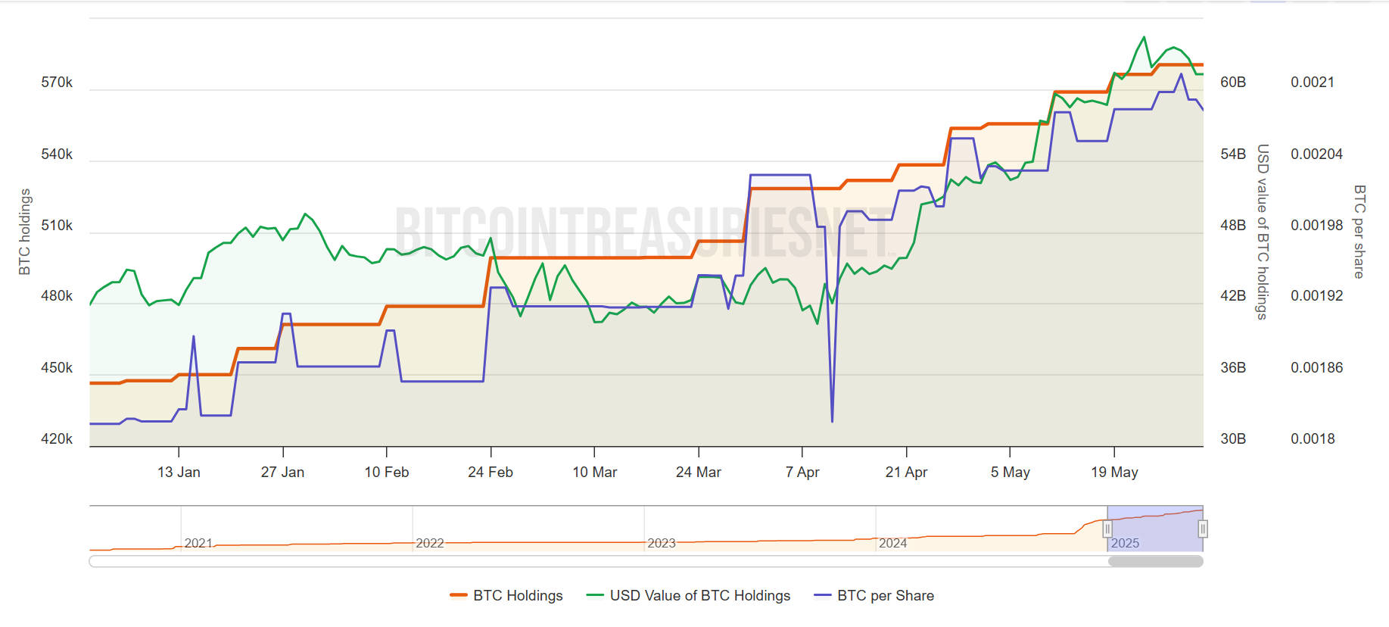Click the 7 Apr date axis label

802,473
